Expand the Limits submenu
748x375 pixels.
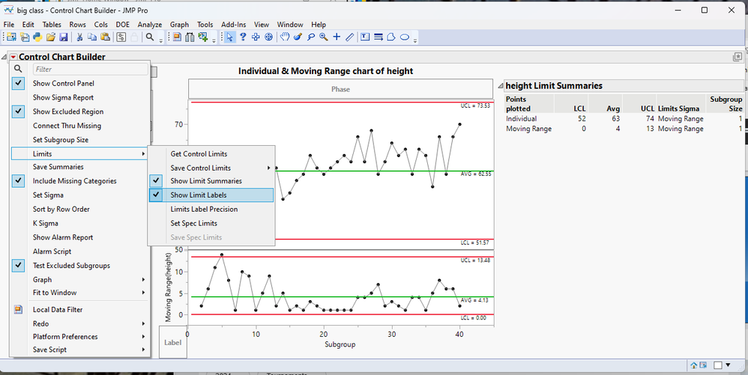click(x=80, y=153)
